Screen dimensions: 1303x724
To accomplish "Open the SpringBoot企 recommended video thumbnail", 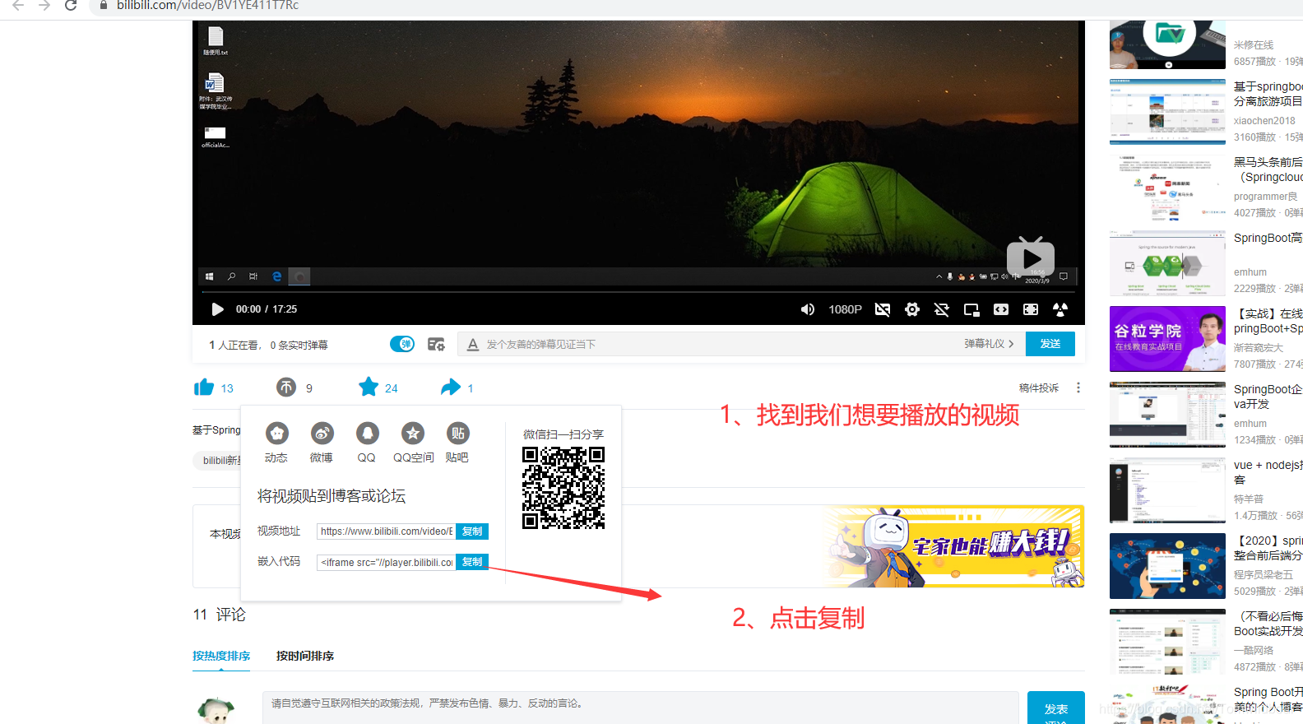I will pos(1167,415).
